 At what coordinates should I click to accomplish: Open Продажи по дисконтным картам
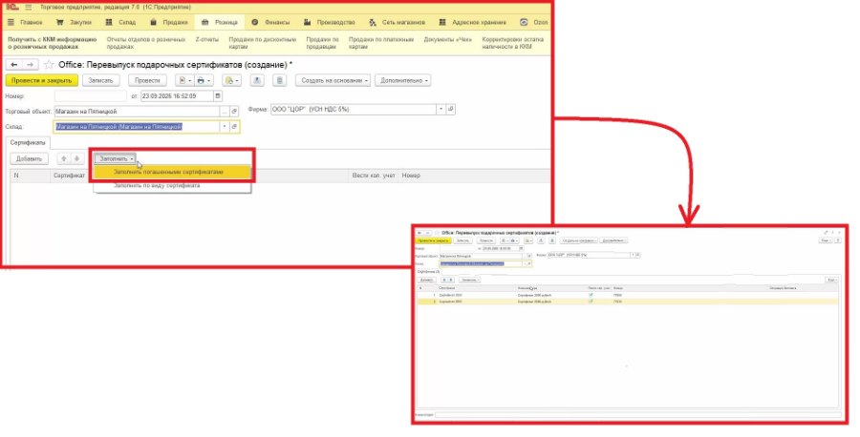(262, 43)
